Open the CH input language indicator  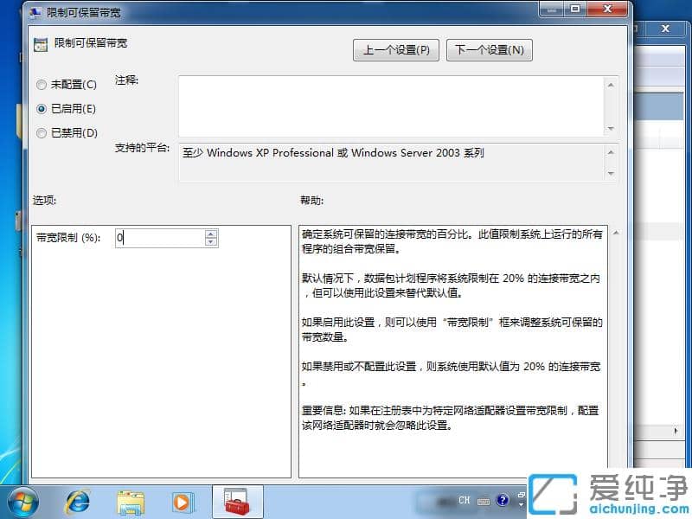(x=463, y=500)
